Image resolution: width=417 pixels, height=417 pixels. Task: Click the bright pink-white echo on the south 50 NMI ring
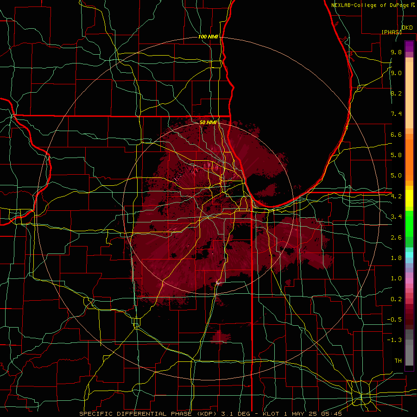(218, 283)
